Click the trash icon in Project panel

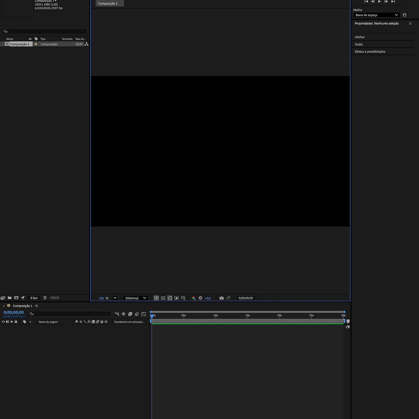45,298
